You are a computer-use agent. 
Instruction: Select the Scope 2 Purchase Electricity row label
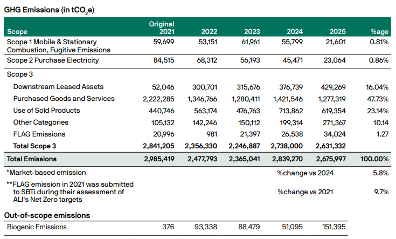click(53, 60)
